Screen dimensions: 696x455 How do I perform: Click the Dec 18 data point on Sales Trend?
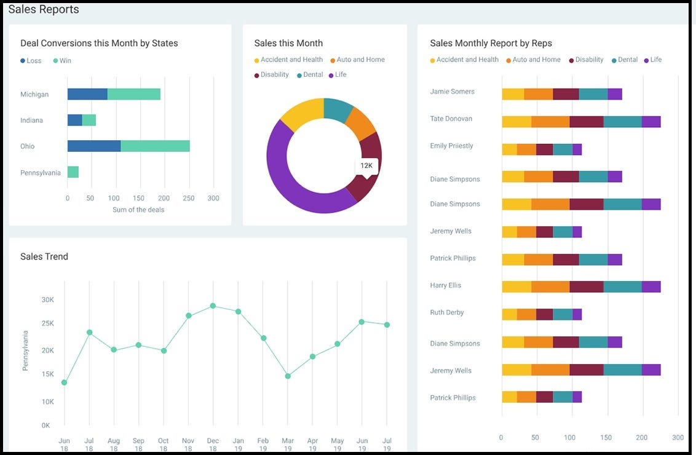pyautogui.click(x=213, y=304)
